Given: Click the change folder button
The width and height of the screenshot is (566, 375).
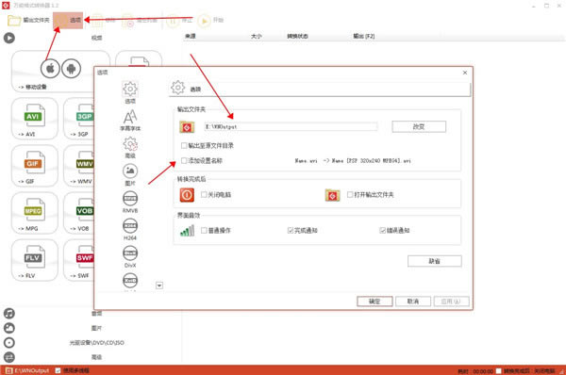Looking at the screenshot, I should tap(419, 126).
